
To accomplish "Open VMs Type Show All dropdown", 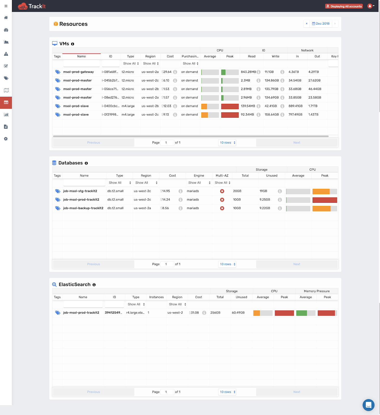I will 131,64.
